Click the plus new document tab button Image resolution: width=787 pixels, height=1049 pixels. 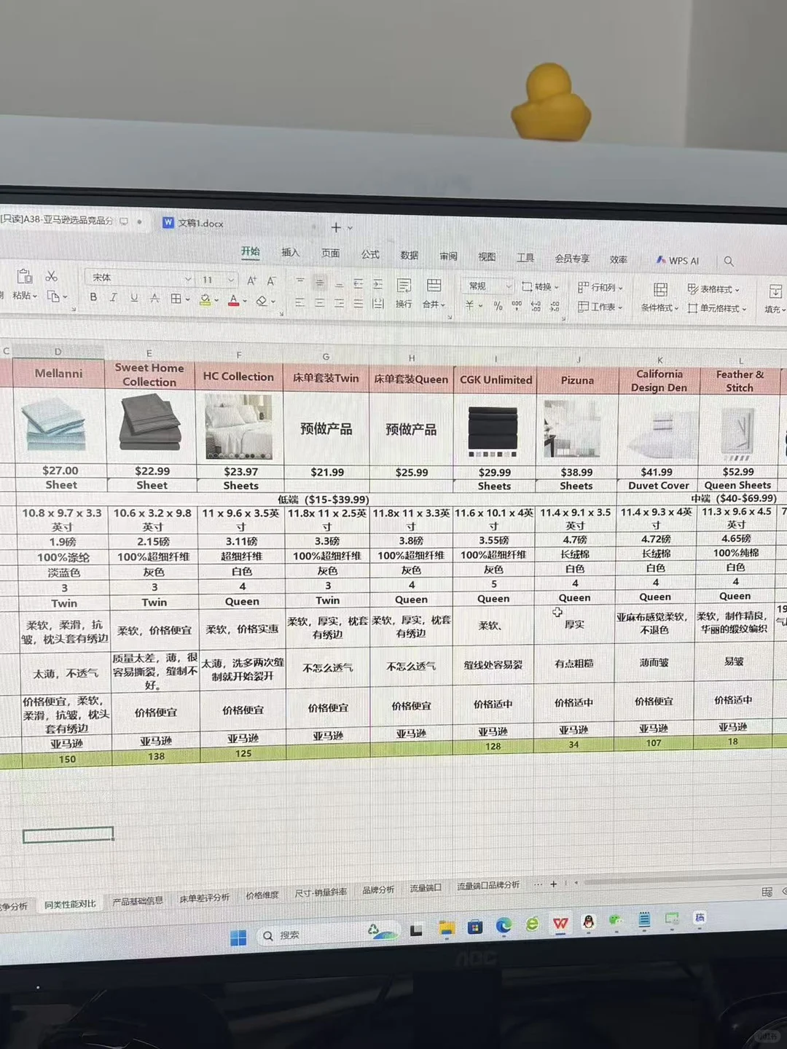[336, 227]
